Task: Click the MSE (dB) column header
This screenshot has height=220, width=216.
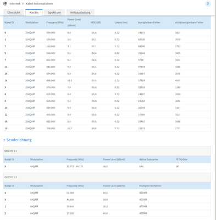Action: pyautogui.click(x=96, y=23)
